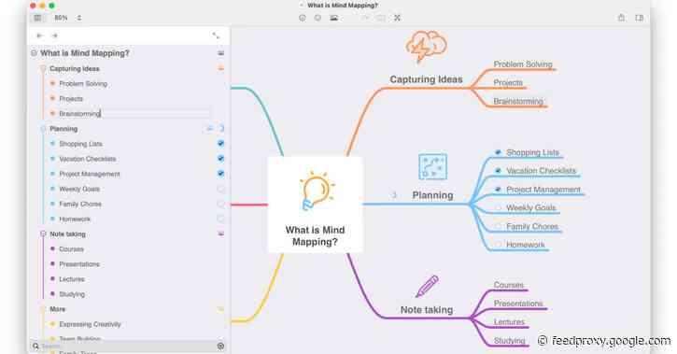Collapse the Capturing Ideas outline group

43,68
